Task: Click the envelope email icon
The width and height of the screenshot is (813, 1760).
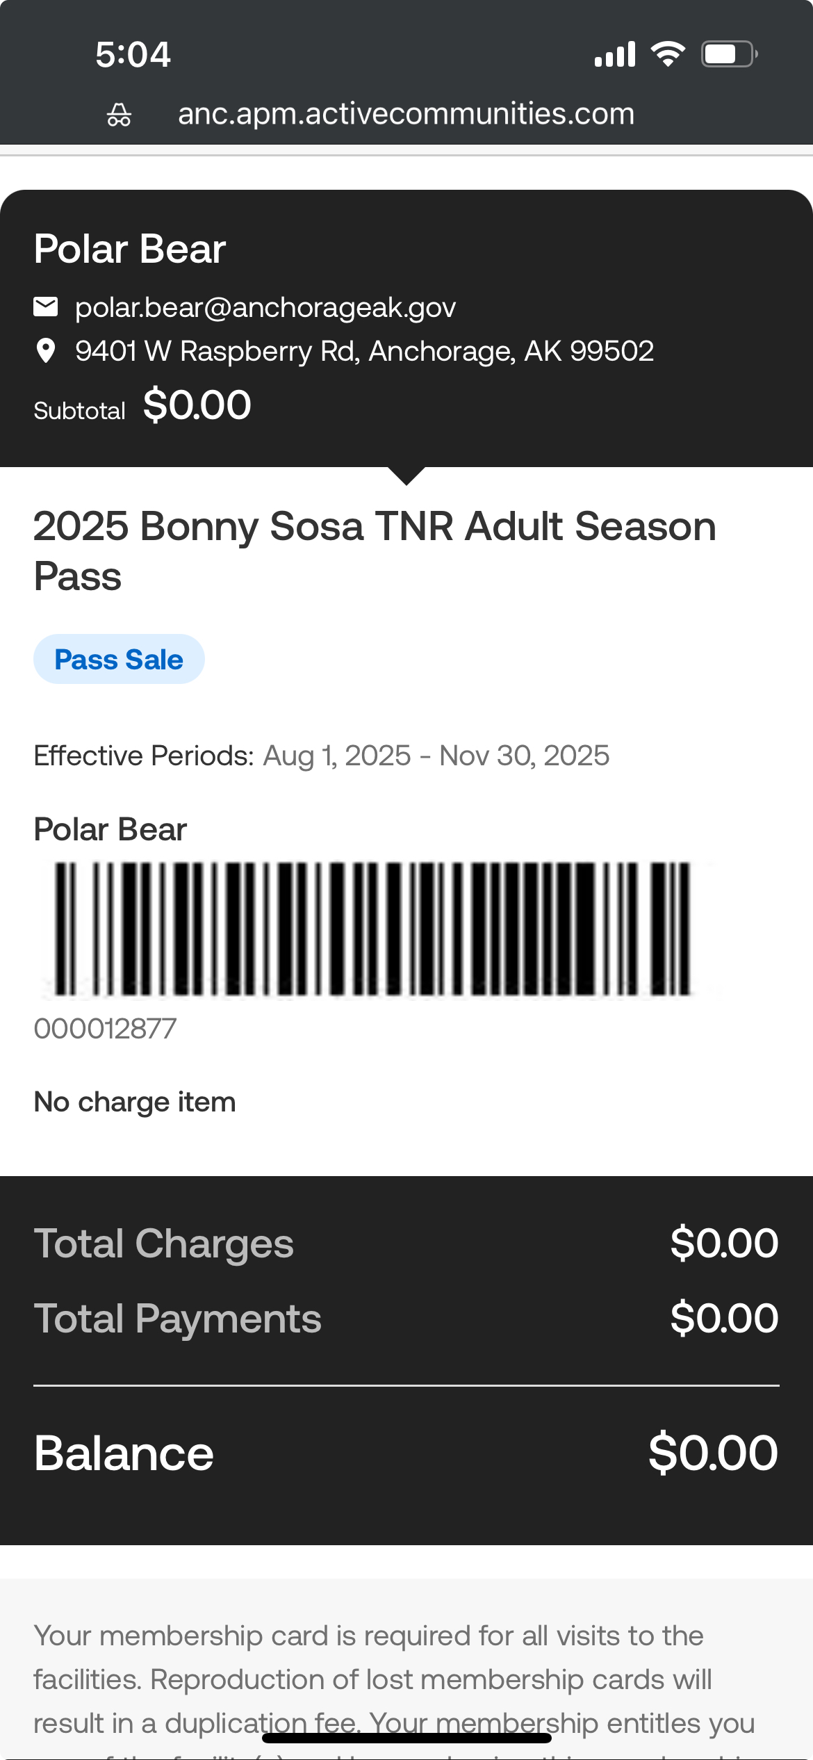Action: [x=46, y=307]
